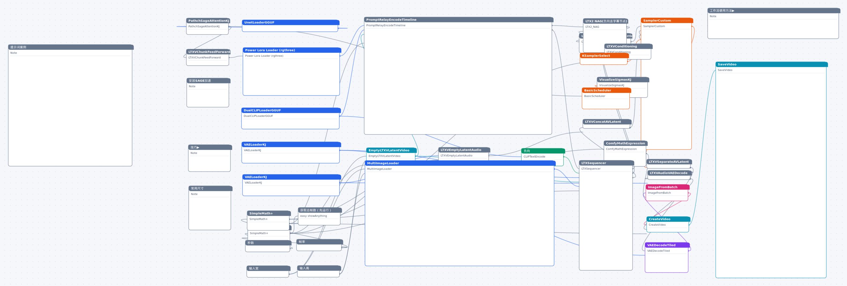
Task: Select the green 负向 node header
Action: pyautogui.click(x=543, y=151)
